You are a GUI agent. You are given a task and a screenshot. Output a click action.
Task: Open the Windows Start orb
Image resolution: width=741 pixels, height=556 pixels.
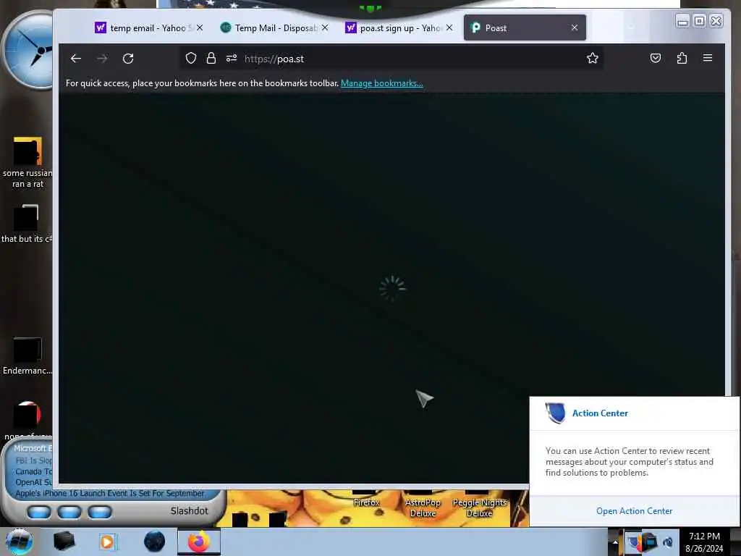point(19,542)
